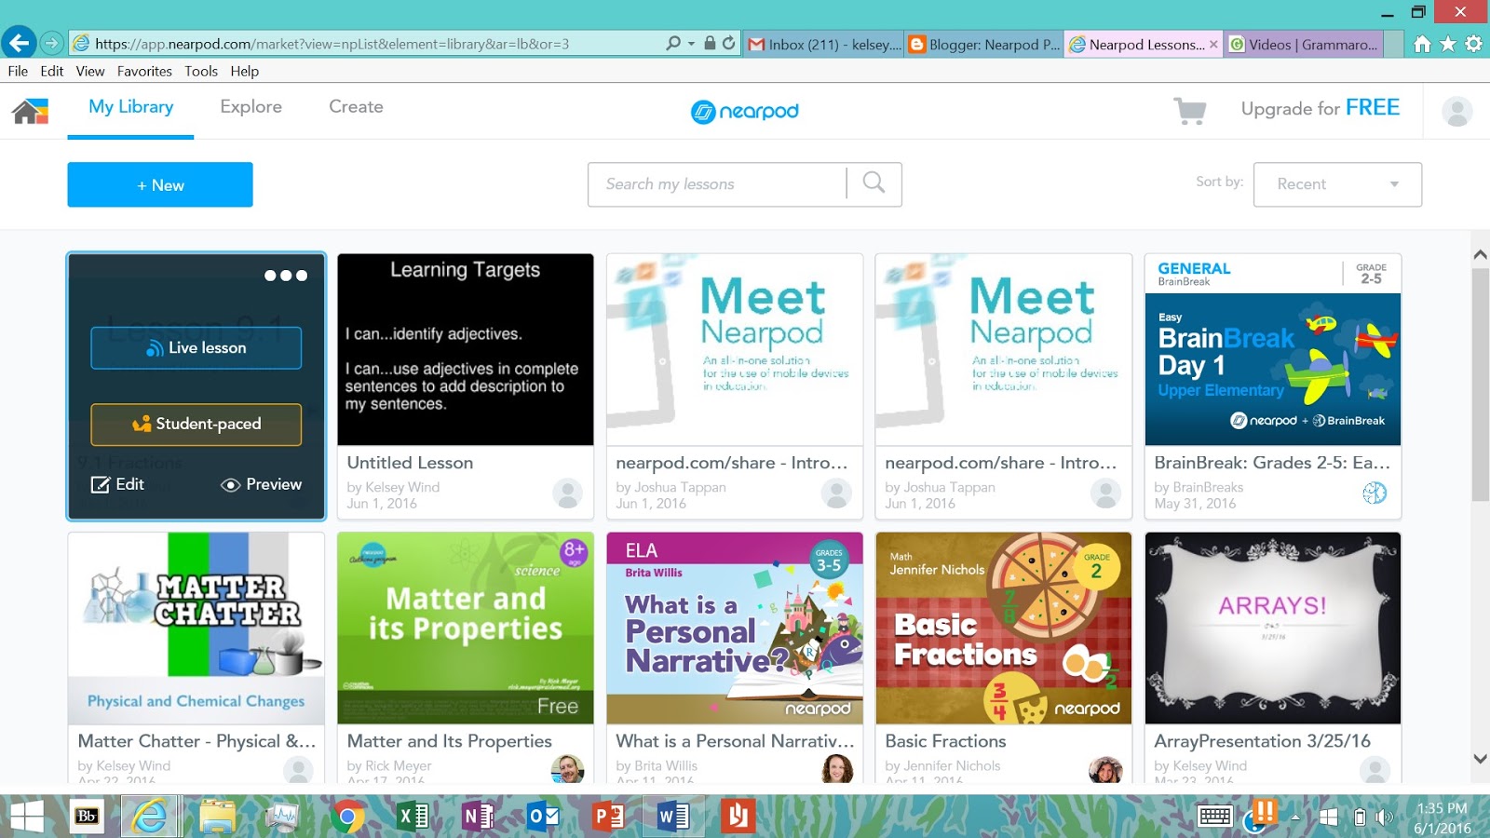Start Student-paced lesson
The image size is (1490, 838).
[x=196, y=424]
